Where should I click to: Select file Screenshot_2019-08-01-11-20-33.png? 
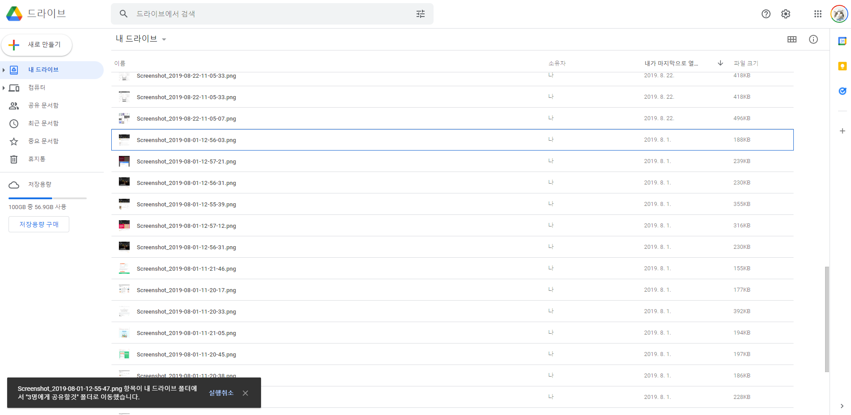click(x=452, y=311)
